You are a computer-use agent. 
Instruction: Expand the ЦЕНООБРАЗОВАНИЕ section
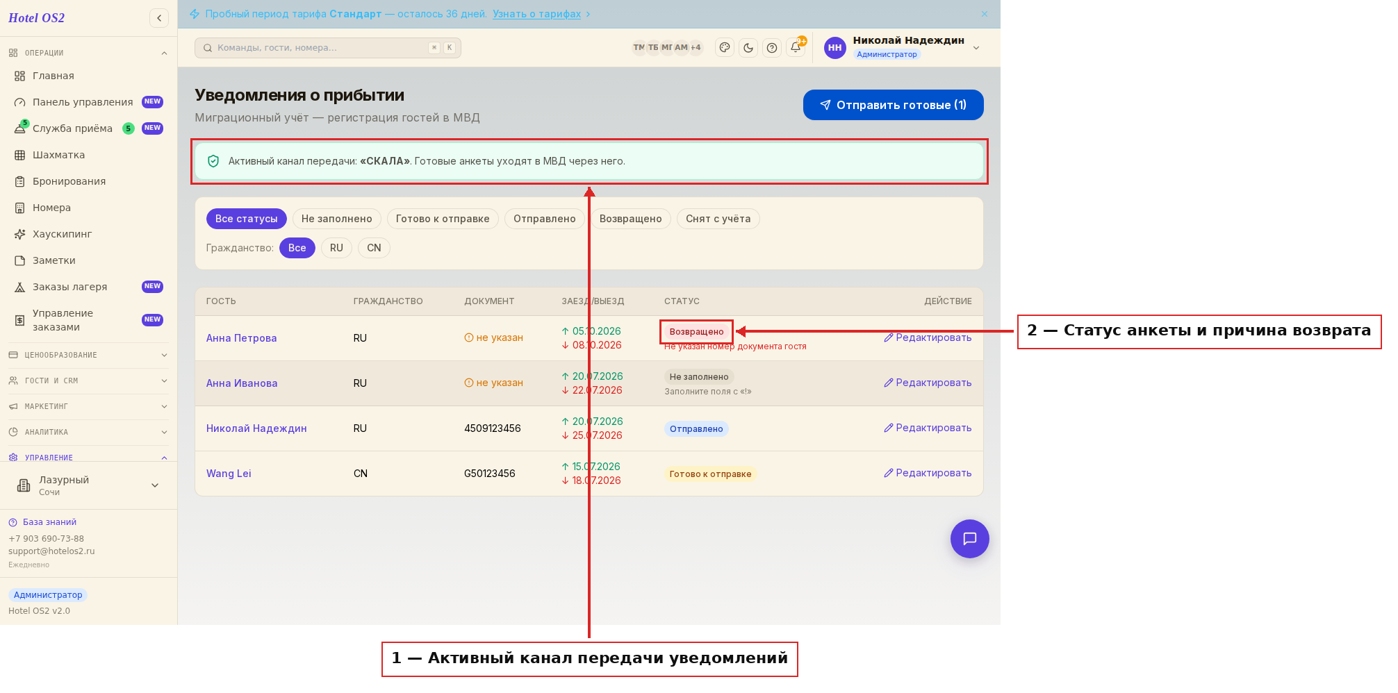tap(88, 355)
